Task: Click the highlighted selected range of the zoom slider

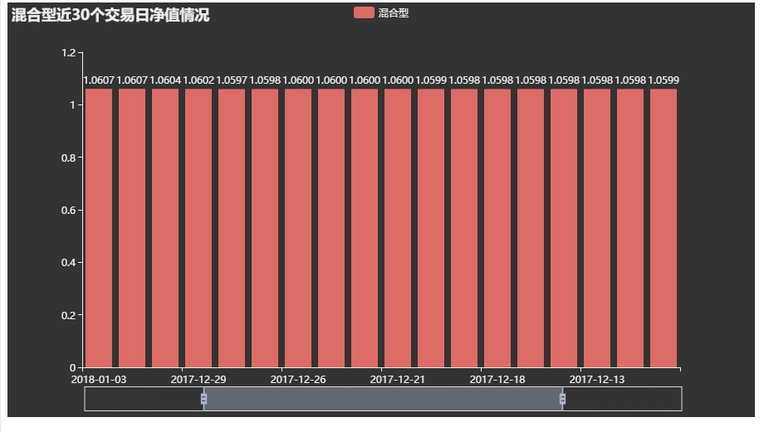Action: [383, 399]
